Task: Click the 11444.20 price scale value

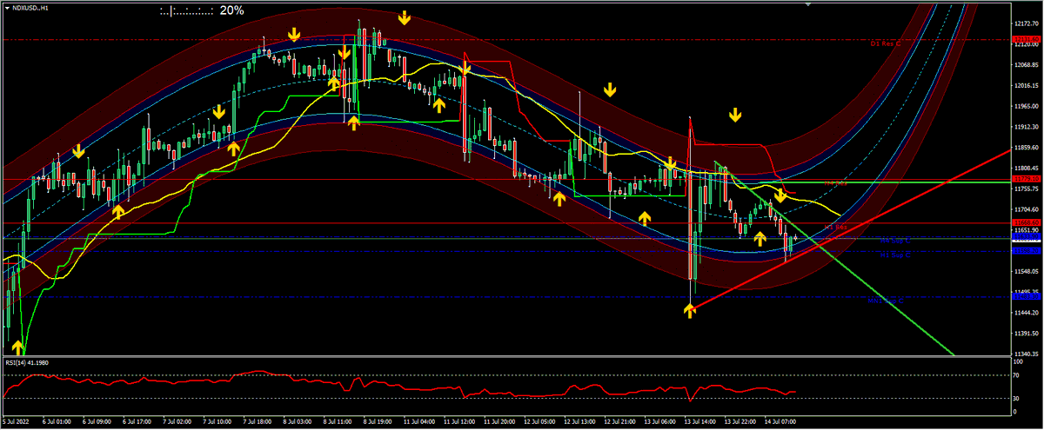Action: click(1027, 313)
